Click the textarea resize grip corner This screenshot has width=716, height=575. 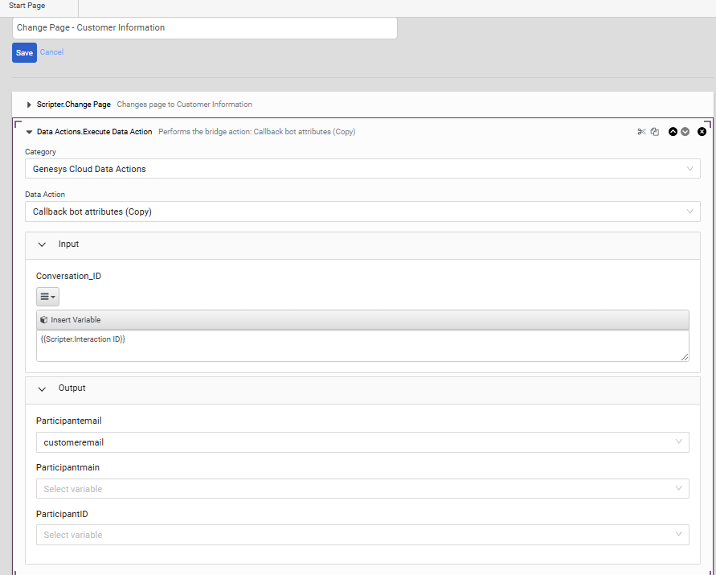pos(685,357)
